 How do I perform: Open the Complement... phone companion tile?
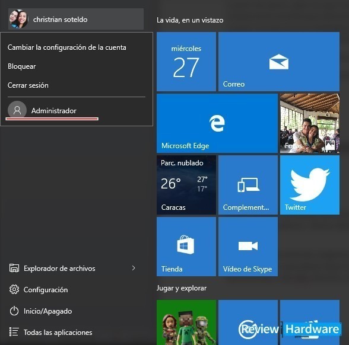[248, 185]
